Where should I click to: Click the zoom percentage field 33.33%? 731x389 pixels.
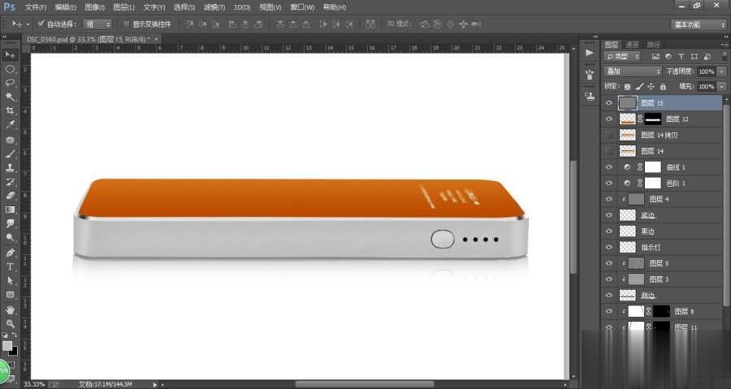33,384
